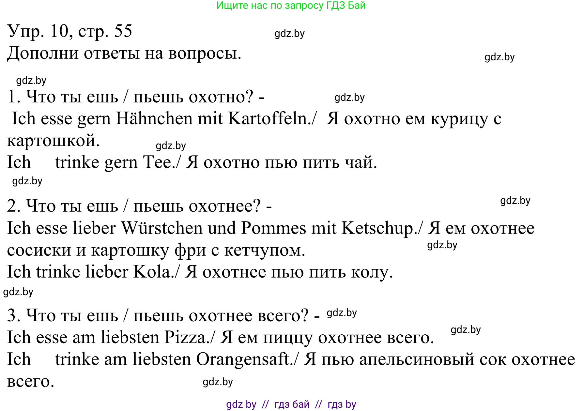Open the 'gdz by' footer link
The image size is (583, 411).
click(240, 405)
